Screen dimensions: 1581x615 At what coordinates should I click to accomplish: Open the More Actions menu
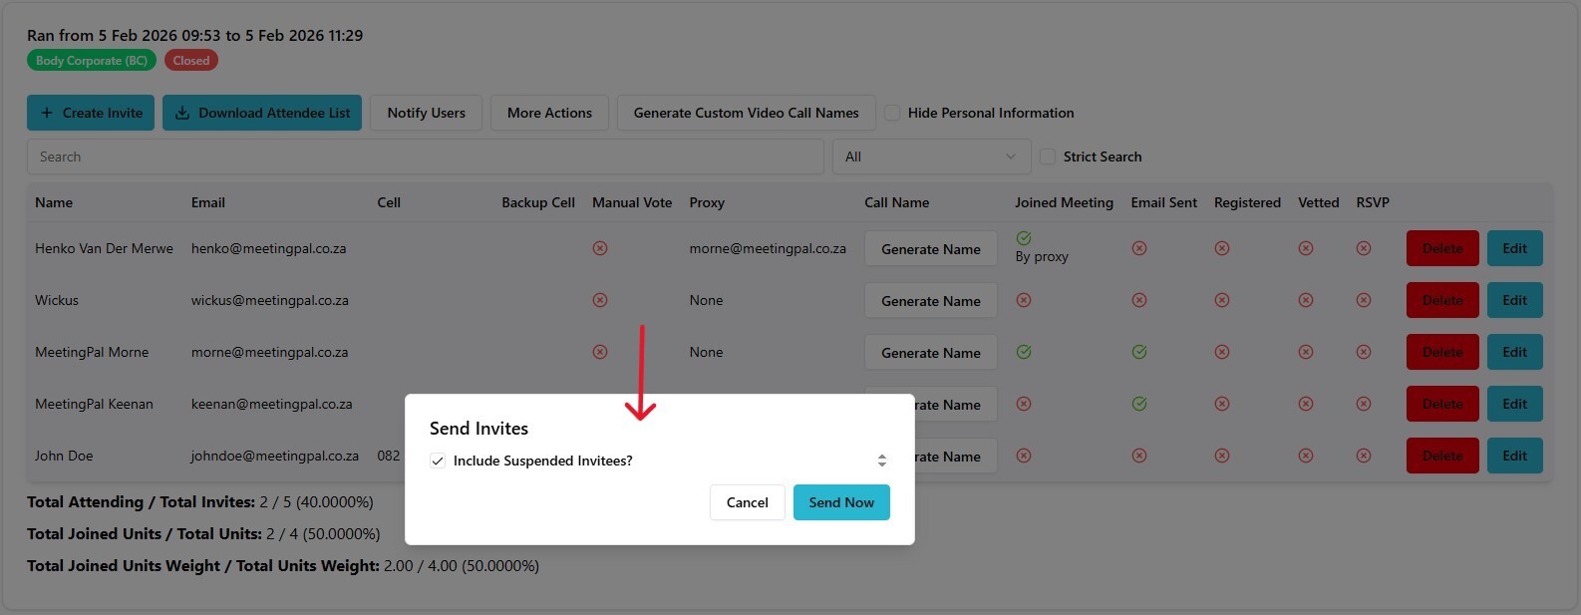(549, 113)
